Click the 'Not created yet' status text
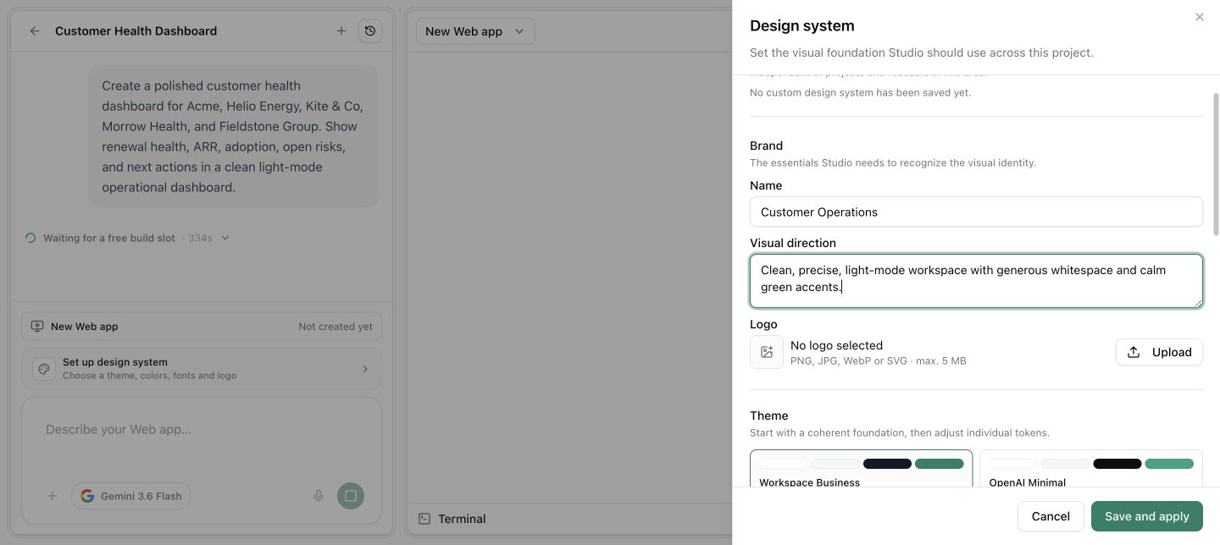 click(335, 327)
